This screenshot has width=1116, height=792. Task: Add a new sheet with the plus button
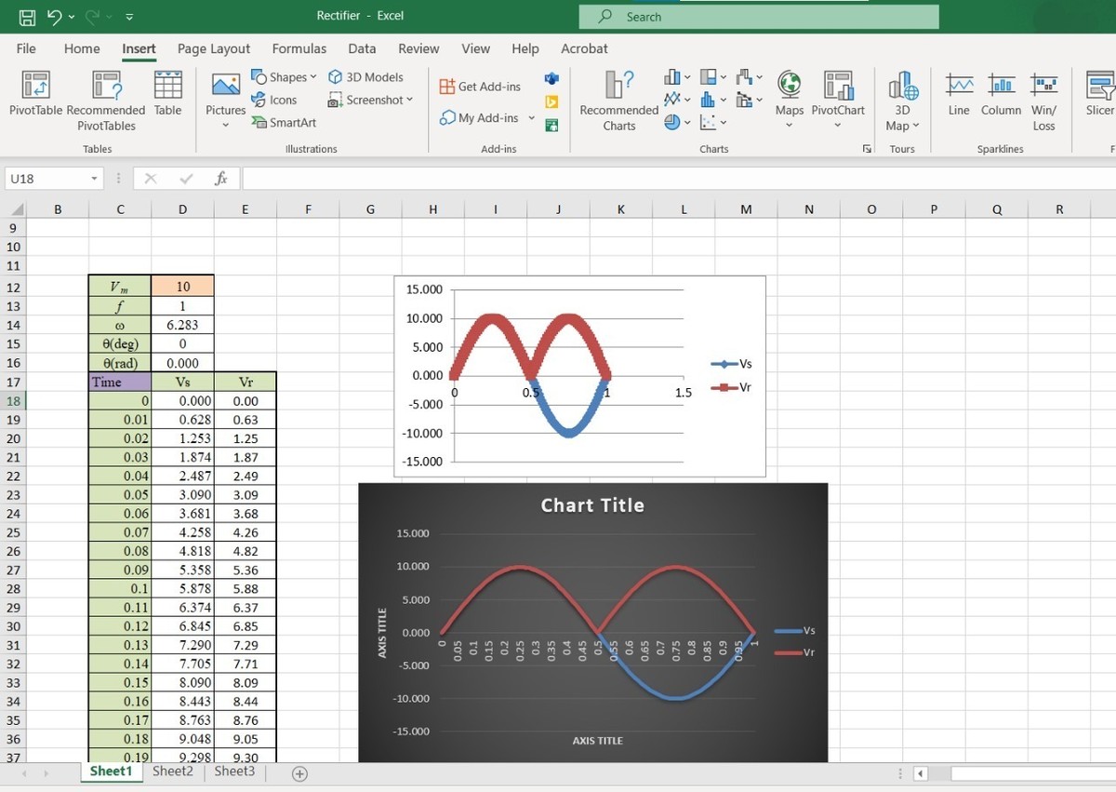pos(299,773)
